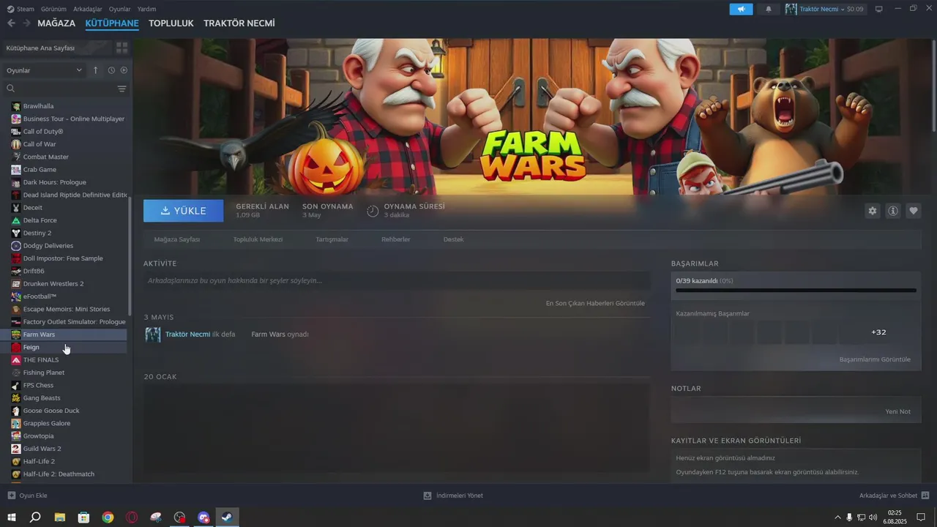Add Farm Wars to favorites heart
Image resolution: width=937 pixels, height=527 pixels.
point(914,211)
